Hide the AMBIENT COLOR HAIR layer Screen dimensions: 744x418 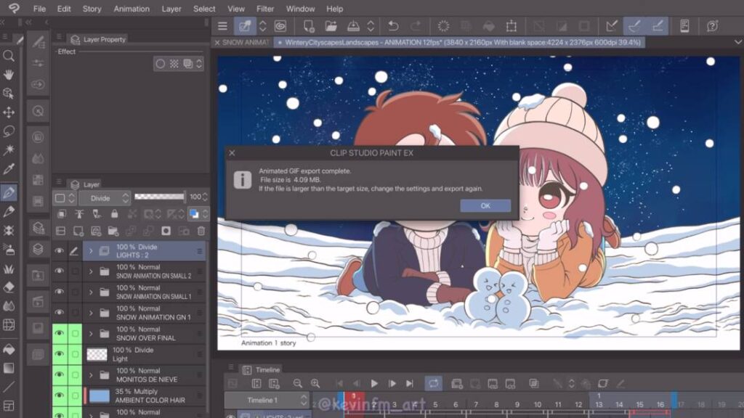pos(60,396)
